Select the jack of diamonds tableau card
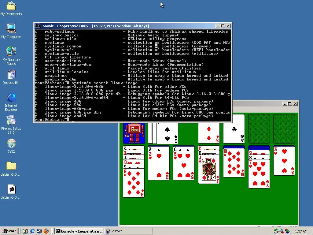The height and width of the screenshot is (235, 313). point(209,169)
